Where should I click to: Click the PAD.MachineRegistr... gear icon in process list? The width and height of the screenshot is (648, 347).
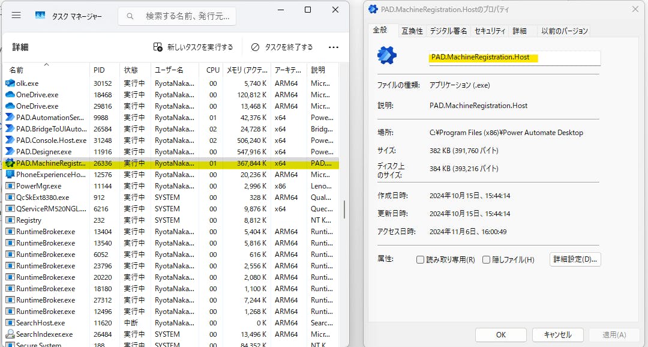[x=10, y=163]
